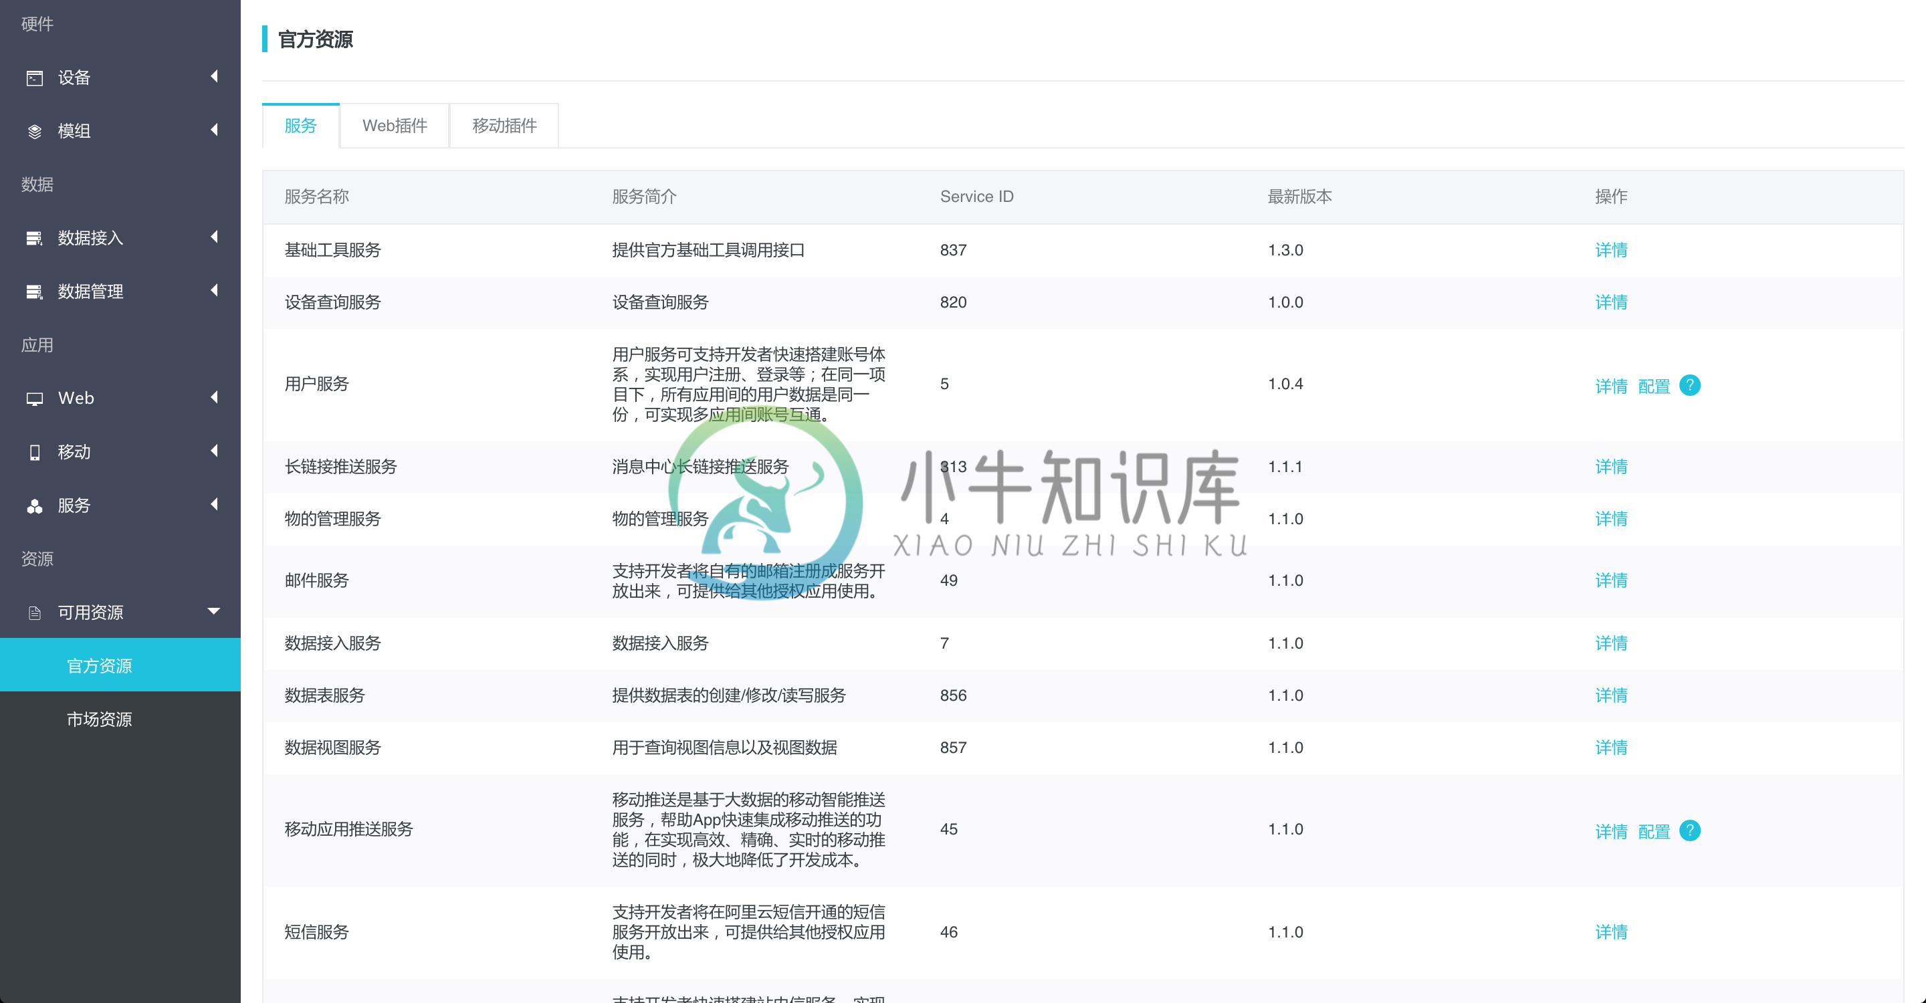Click the 服务 cluster icon in sidebar
Screen dimensions: 1926x1003
pyautogui.click(x=34, y=506)
